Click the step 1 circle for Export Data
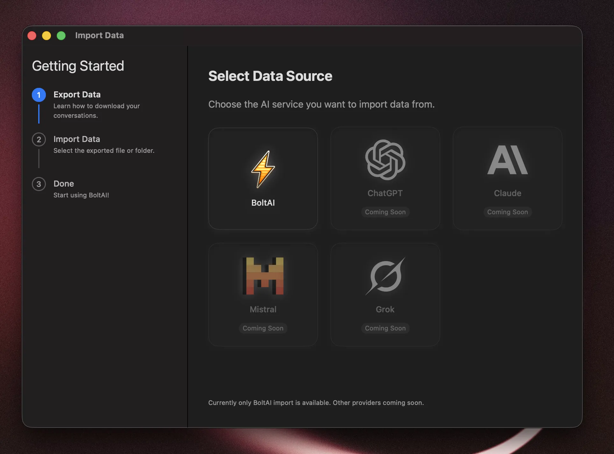This screenshot has height=454, width=614. 39,95
